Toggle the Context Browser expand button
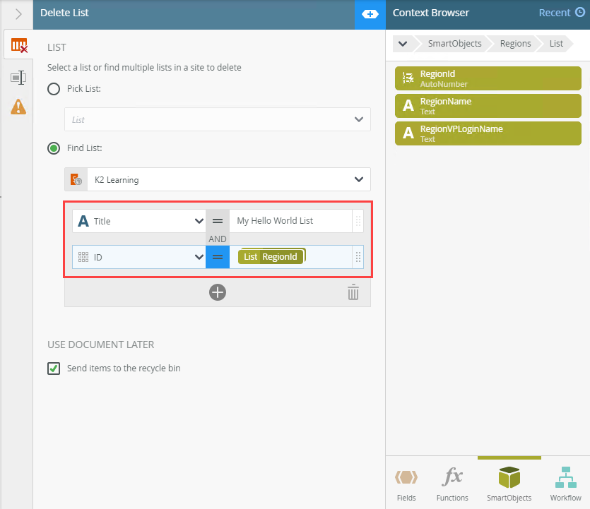 point(370,14)
